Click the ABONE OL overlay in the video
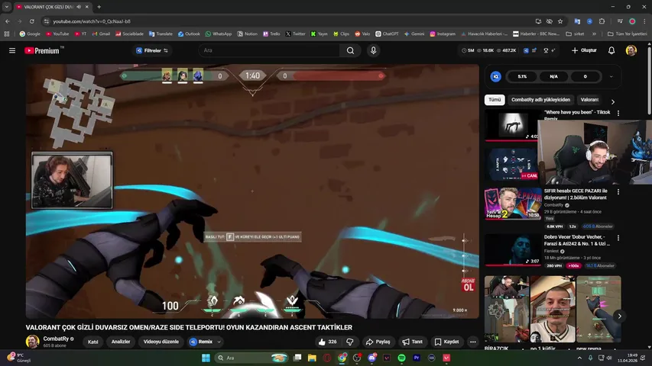This screenshot has width=652, height=366. [468, 284]
